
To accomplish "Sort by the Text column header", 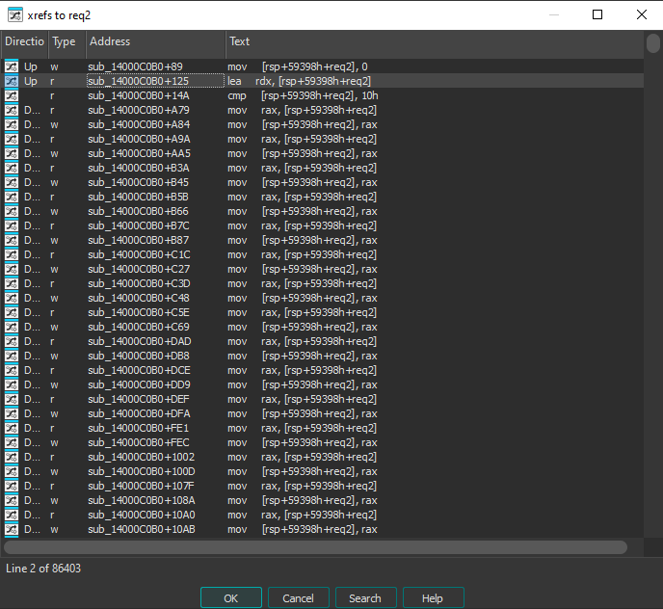I will tap(435, 41).
